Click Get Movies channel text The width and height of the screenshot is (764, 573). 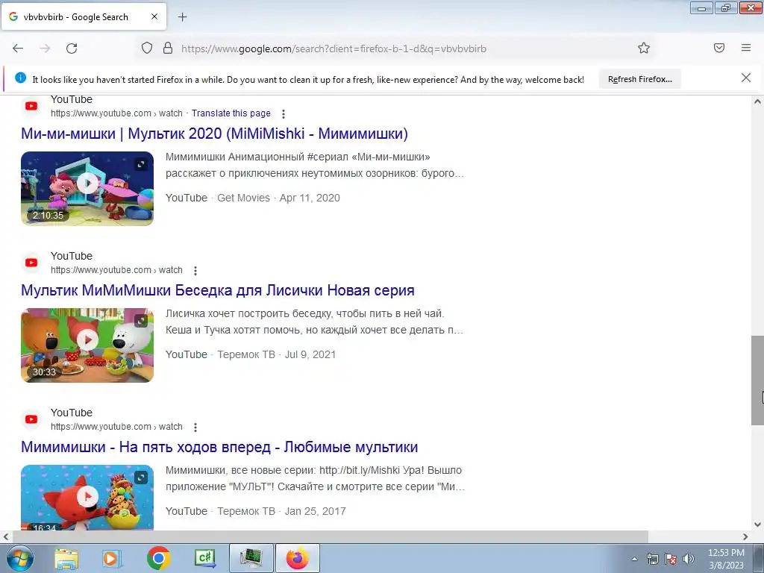tap(243, 198)
